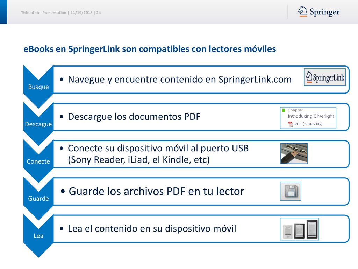Click the SpringerLink logo thumbnail

point(325,77)
